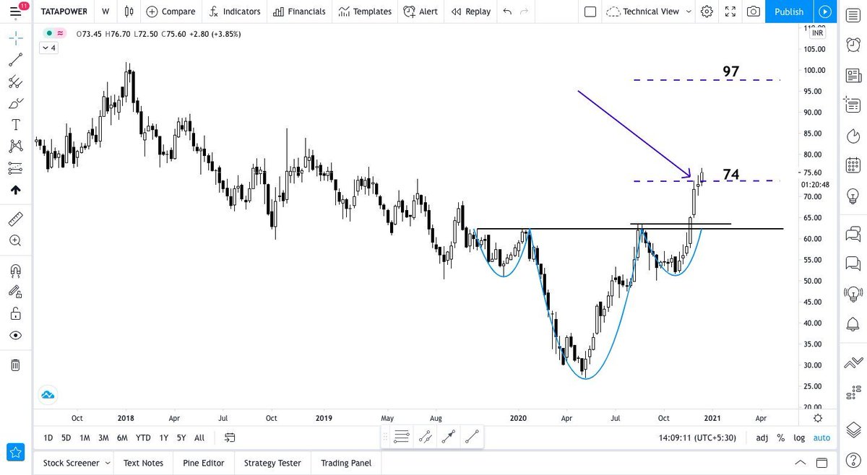Viewport: 867px width, 475px height.
Task: Open the economic calendar panel icon
Action: point(853,165)
